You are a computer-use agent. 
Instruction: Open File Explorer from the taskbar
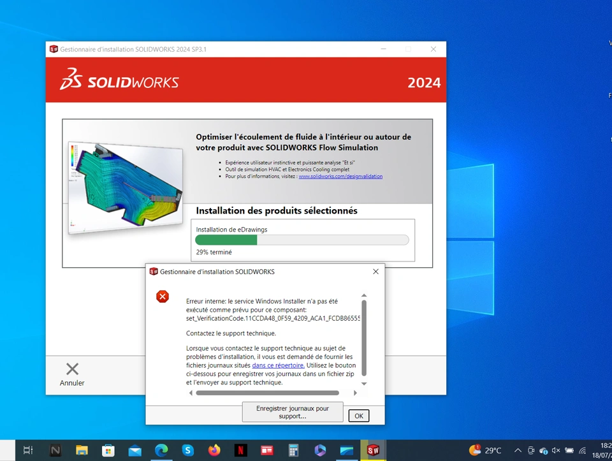coord(82,450)
